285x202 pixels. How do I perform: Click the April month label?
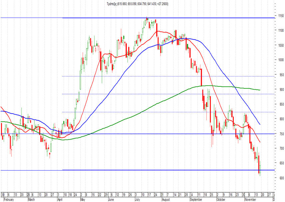pos(60,199)
